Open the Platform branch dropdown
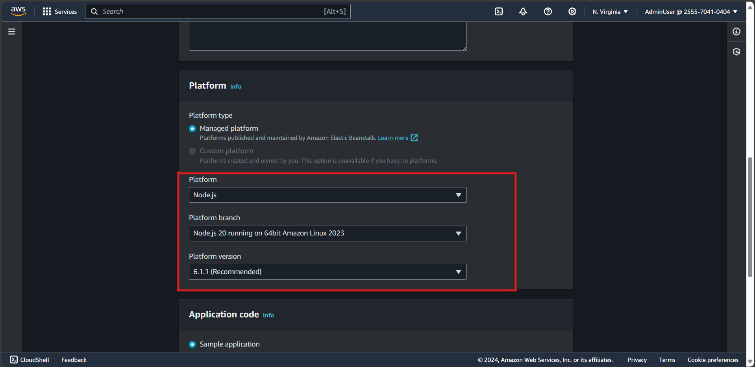The image size is (755, 367). click(328, 234)
